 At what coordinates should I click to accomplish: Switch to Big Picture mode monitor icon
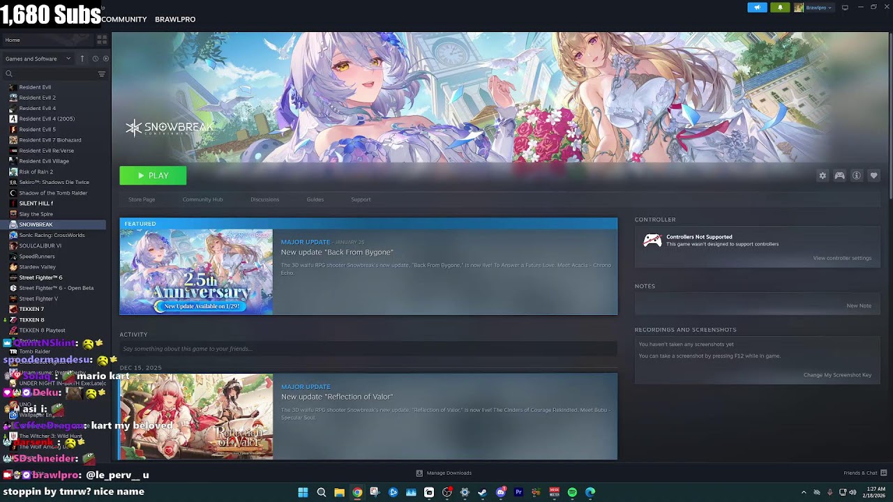coord(845,8)
